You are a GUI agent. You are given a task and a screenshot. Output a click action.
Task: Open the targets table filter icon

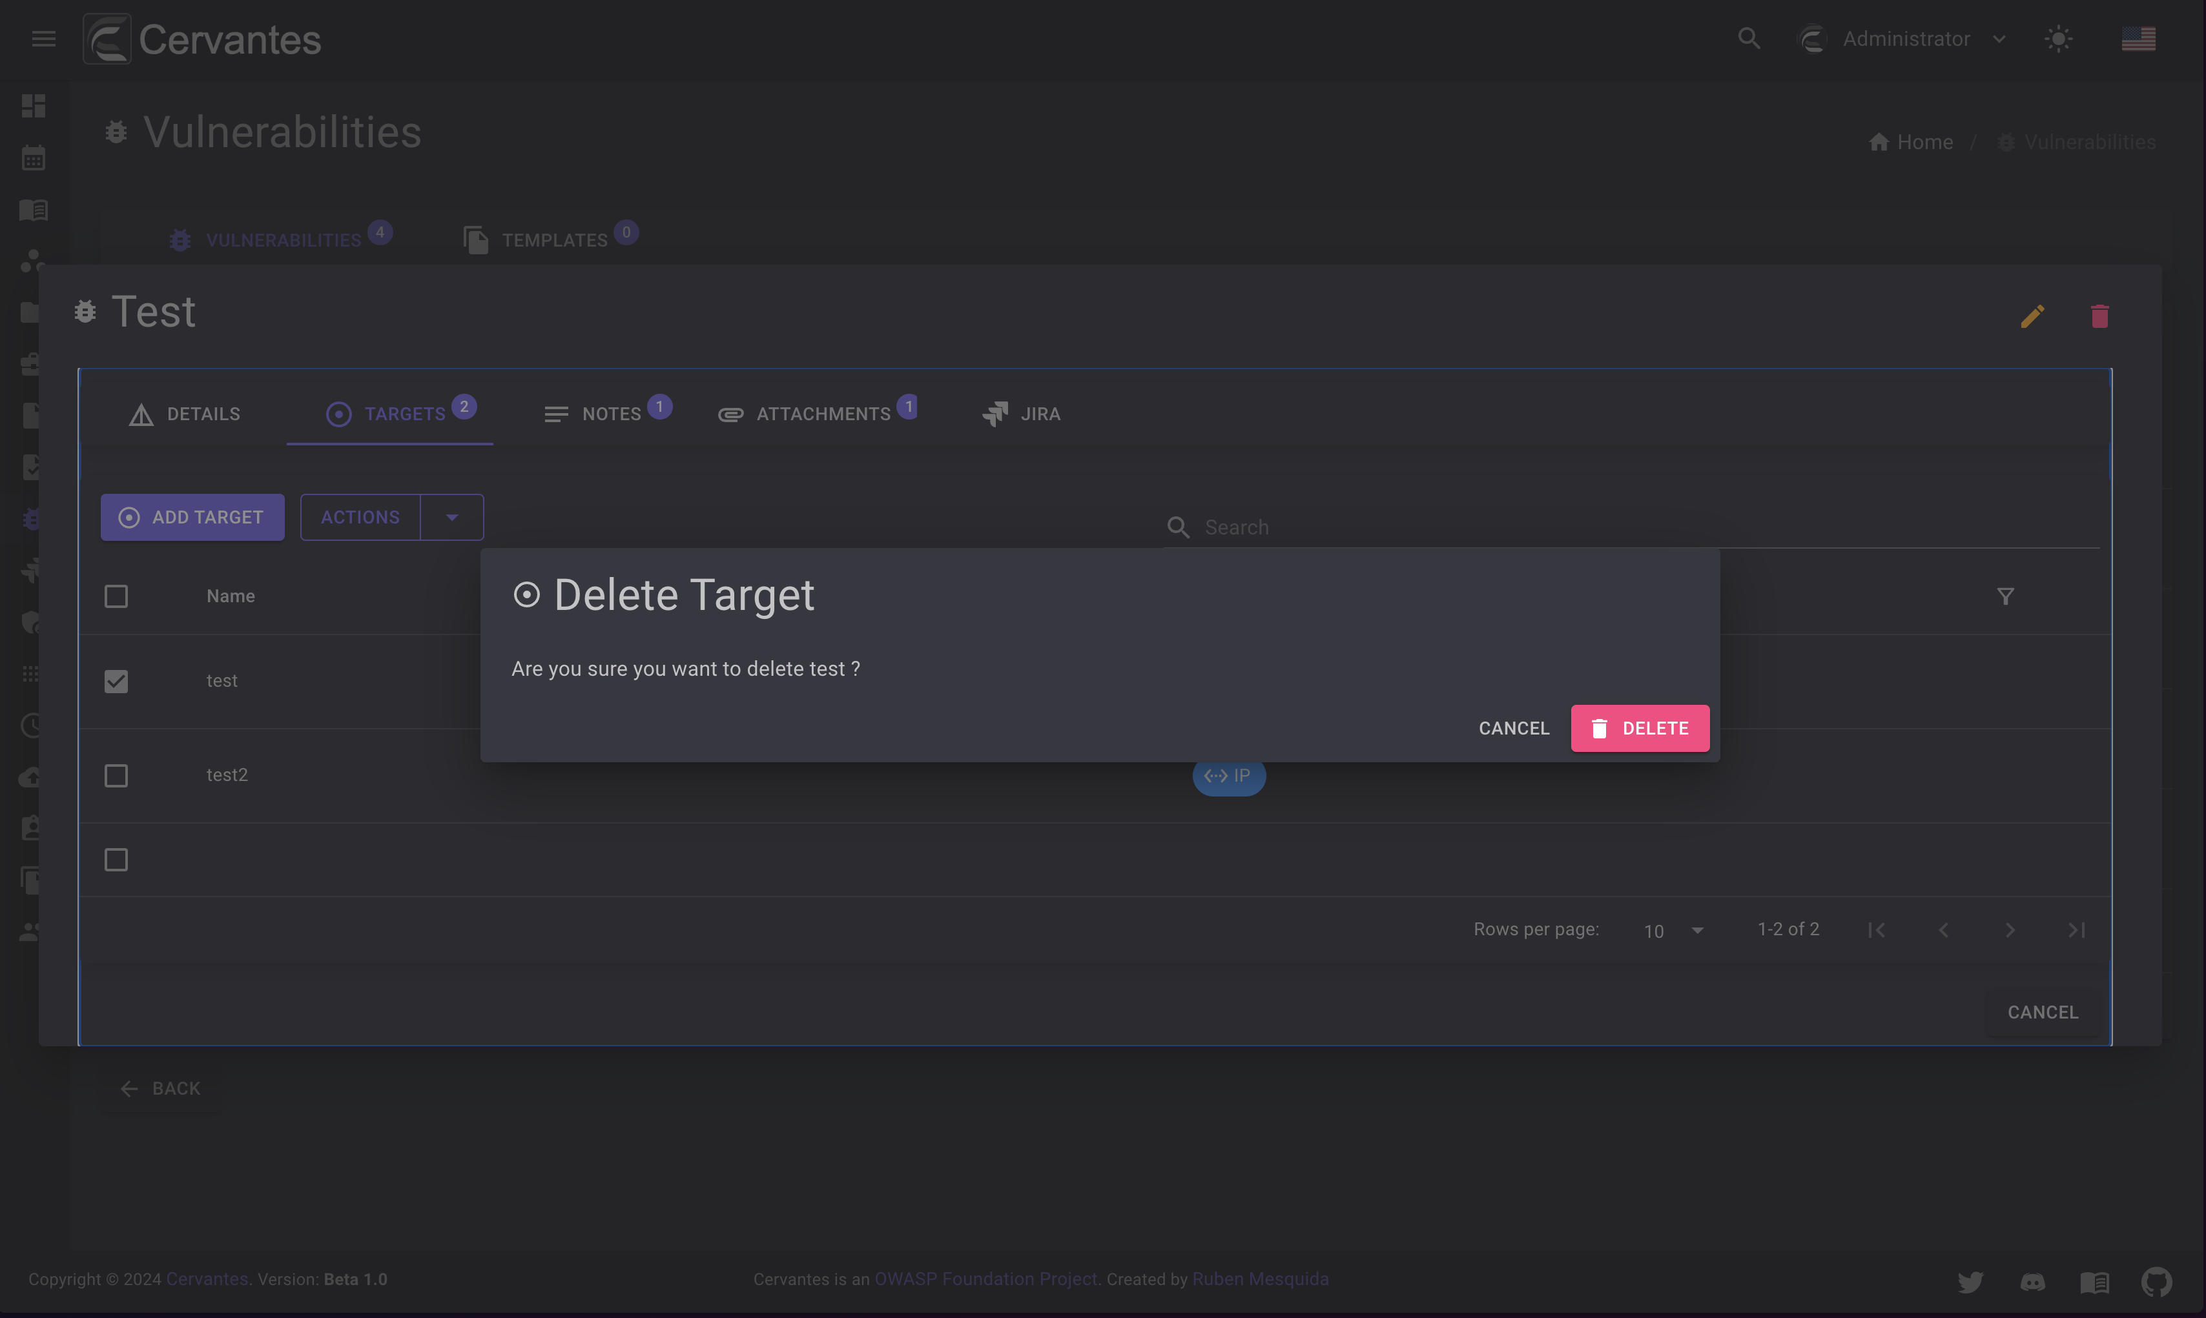click(x=2005, y=596)
